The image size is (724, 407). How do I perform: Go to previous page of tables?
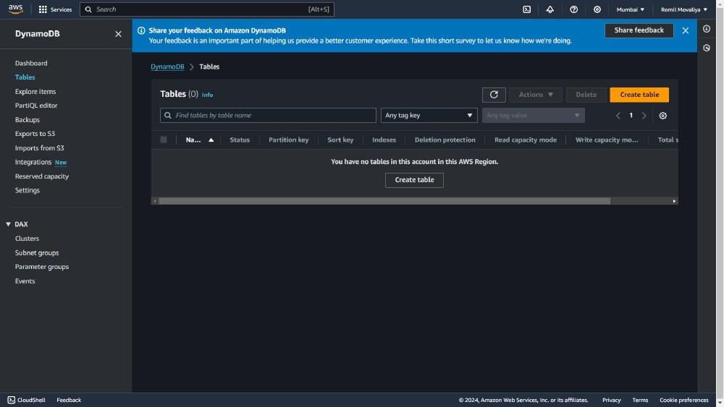[x=618, y=116]
